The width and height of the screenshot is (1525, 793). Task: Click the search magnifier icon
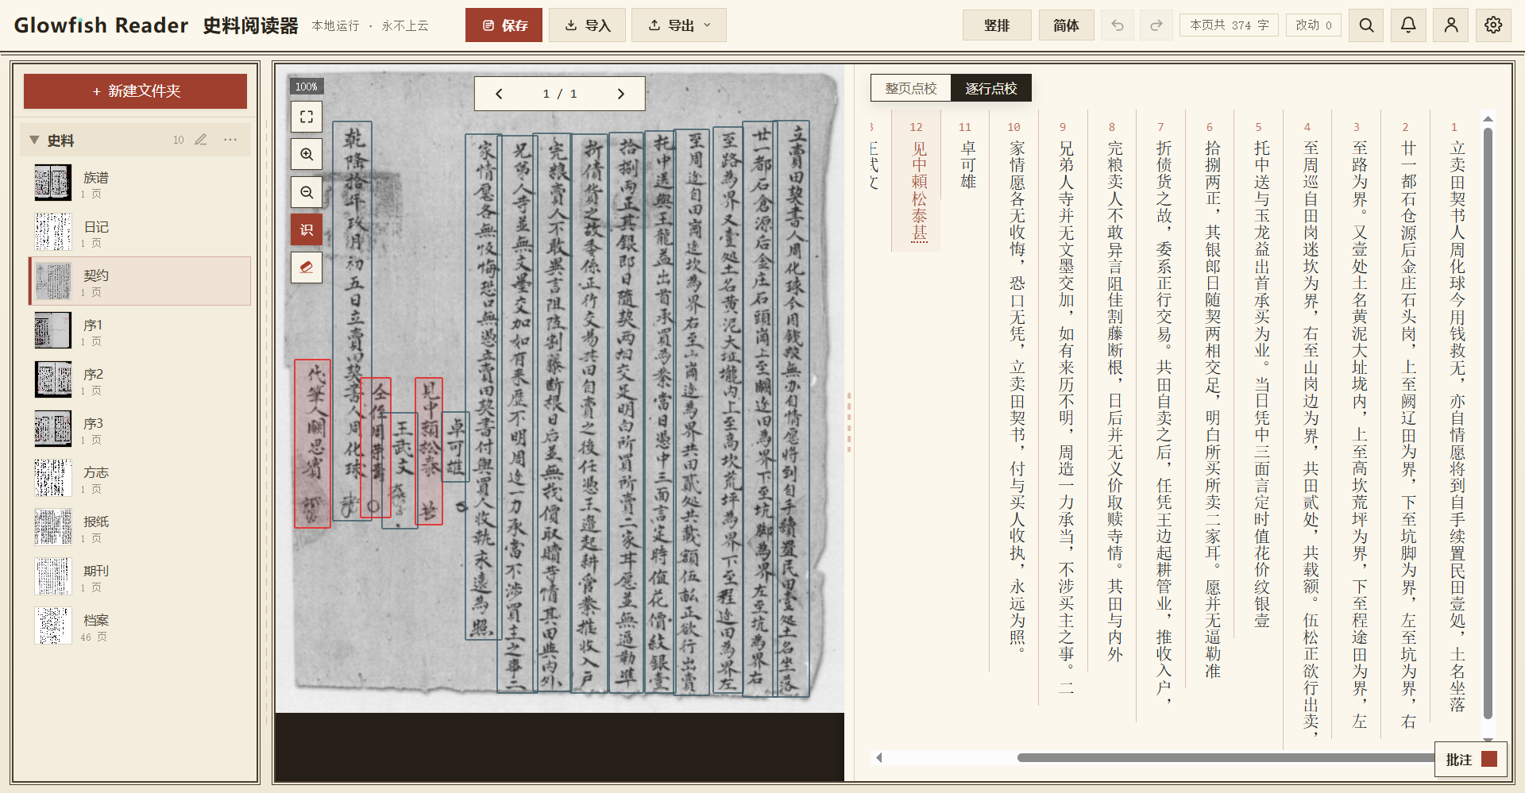(x=1366, y=25)
